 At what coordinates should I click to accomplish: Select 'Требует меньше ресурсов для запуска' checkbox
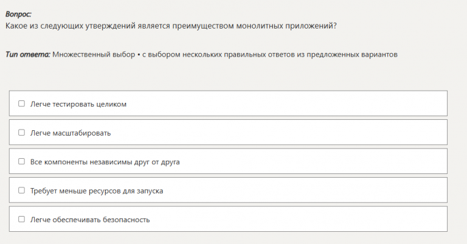coord(21,190)
